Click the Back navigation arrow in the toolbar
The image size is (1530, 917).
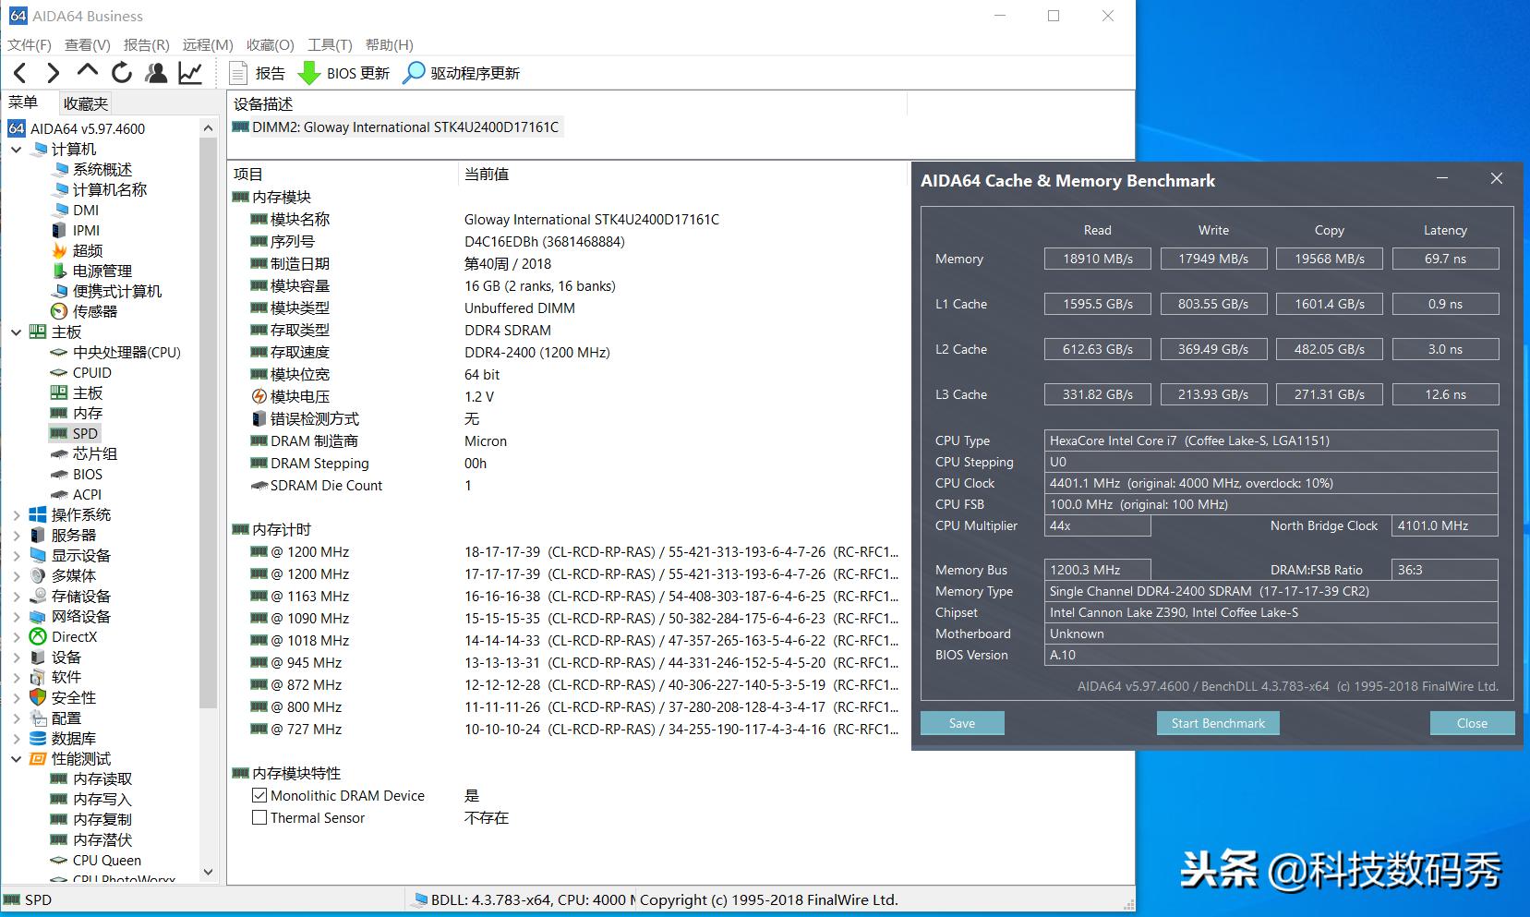click(x=20, y=73)
